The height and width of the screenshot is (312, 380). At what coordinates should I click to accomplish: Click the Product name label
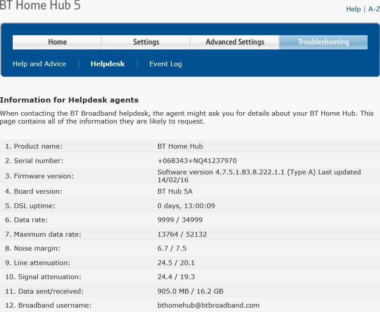[x=34, y=146]
